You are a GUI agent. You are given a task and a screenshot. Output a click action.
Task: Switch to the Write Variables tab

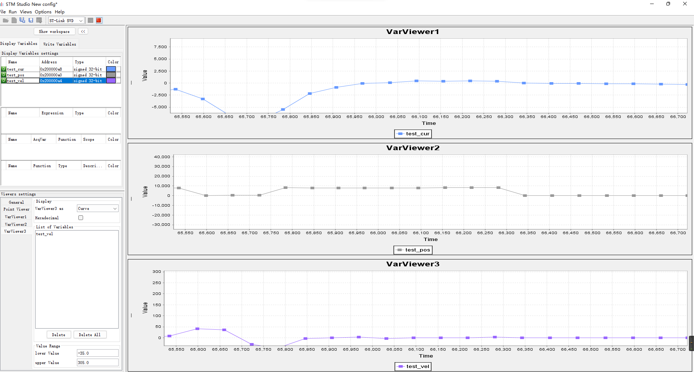click(x=60, y=44)
